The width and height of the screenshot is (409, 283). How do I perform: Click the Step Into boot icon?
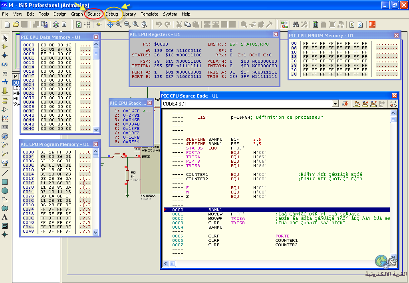(x=365, y=104)
